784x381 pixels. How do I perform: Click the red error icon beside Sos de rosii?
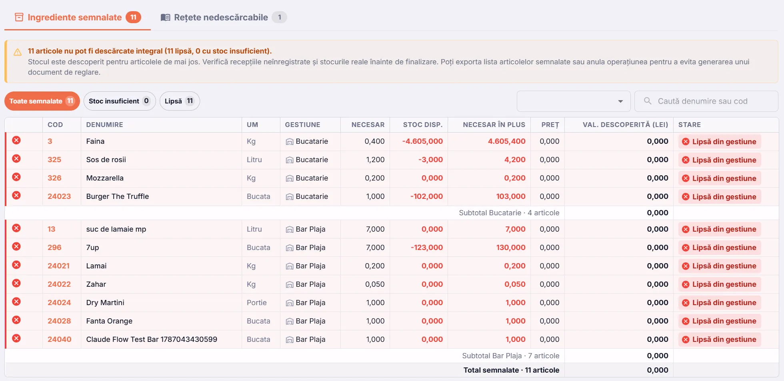coord(16,159)
